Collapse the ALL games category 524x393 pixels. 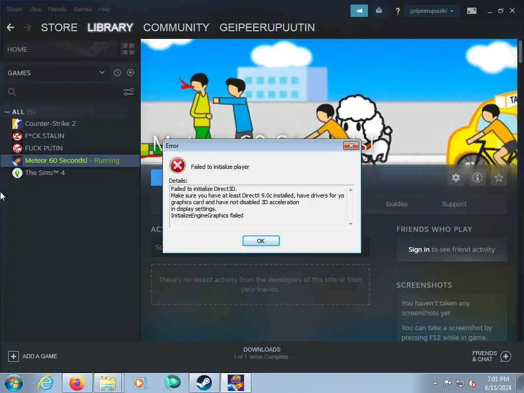pyautogui.click(x=7, y=112)
